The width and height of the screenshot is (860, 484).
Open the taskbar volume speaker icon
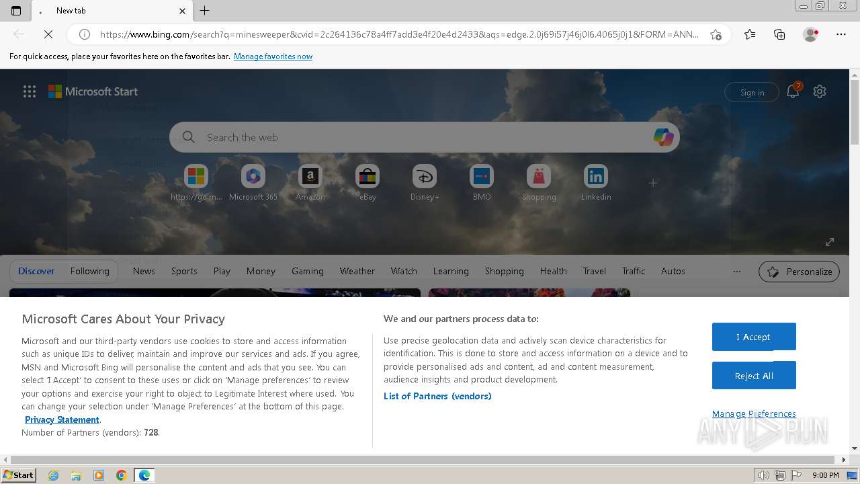pyautogui.click(x=764, y=475)
